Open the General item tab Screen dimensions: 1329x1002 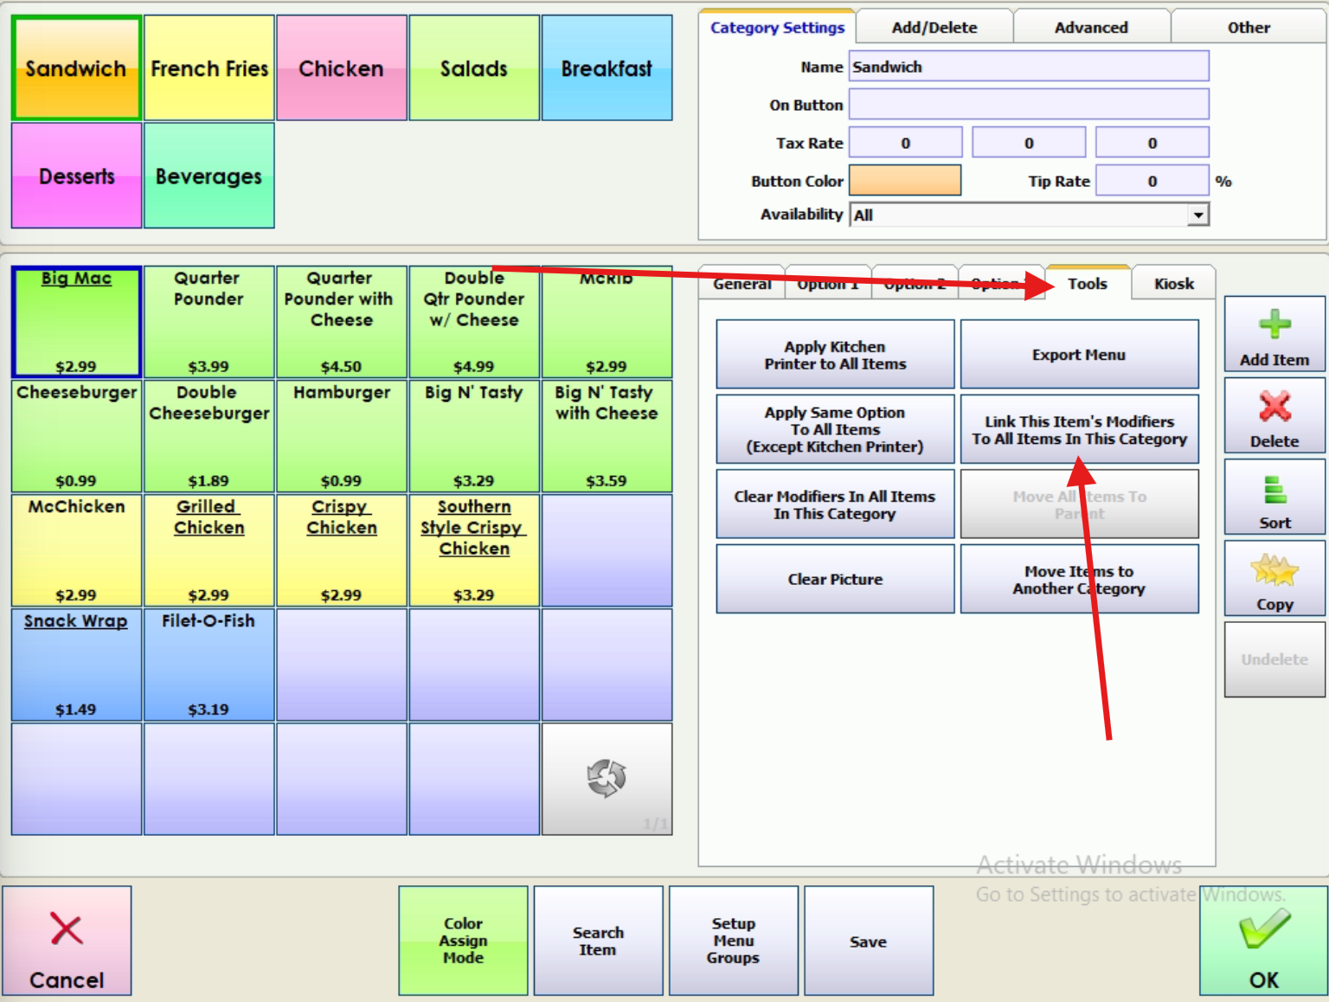pos(742,284)
